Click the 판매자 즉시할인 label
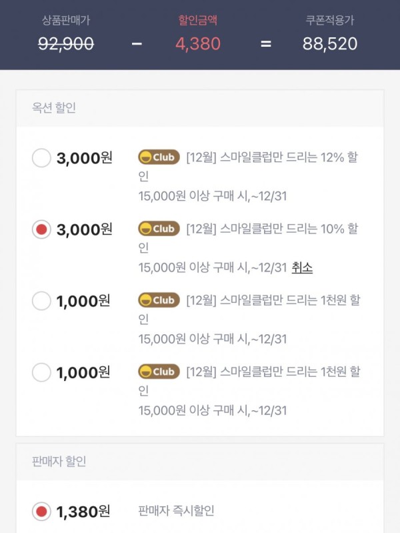The image size is (400, 533). click(176, 510)
